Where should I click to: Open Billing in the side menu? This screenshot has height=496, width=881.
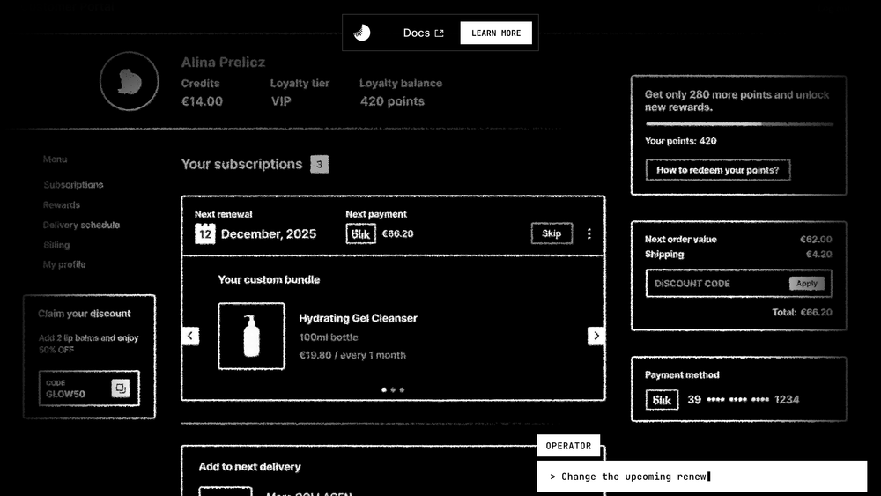click(x=56, y=245)
